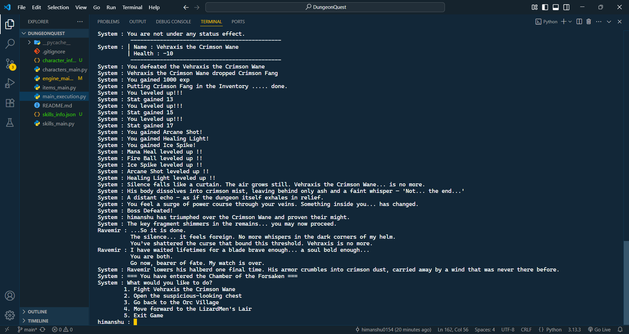The width and height of the screenshot is (629, 334).
Task: Start Go Live server
Action: coord(599,329)
